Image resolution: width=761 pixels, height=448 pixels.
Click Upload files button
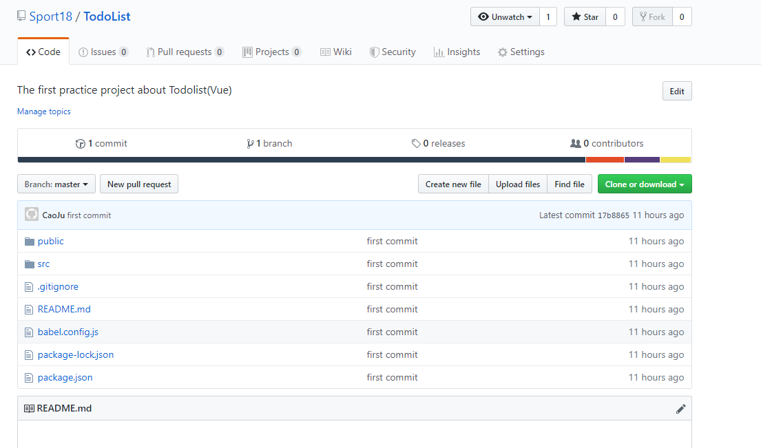point(518,184)
